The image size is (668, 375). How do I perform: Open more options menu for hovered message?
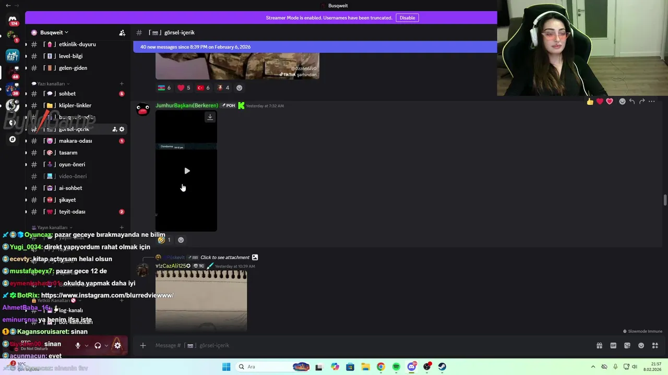pyautogui.click(x=652, y=102)
